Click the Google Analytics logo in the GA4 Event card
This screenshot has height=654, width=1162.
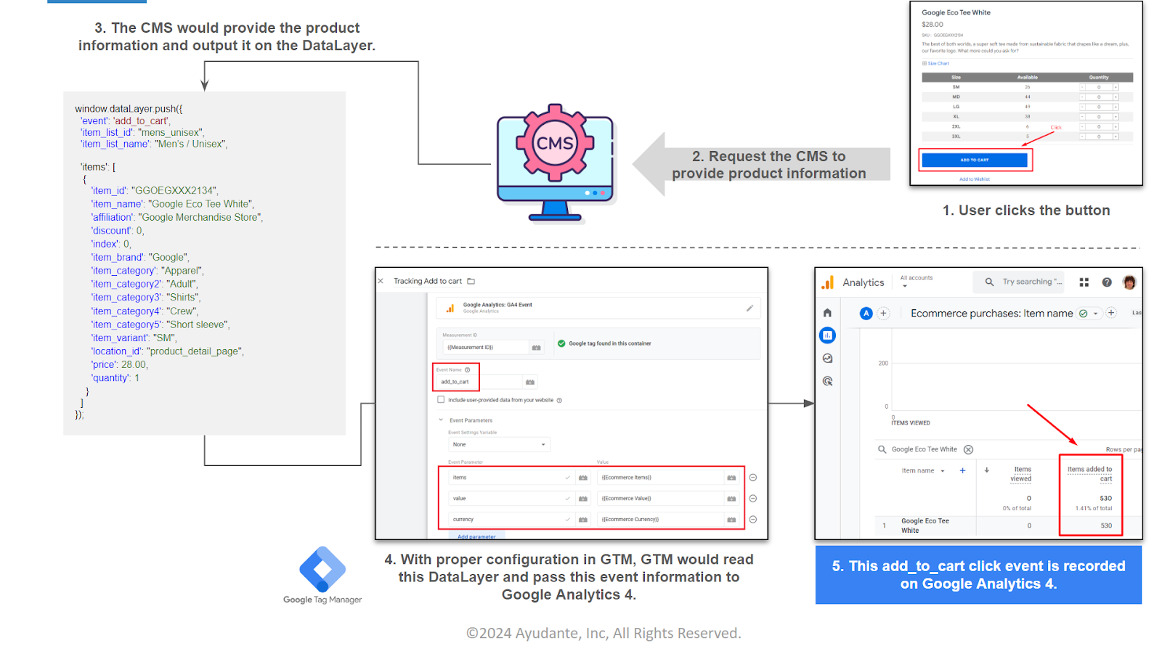(x=450, y=308)
